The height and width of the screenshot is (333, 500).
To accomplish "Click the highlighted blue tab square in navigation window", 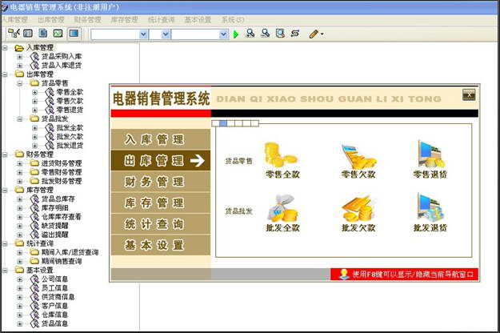I will coord(223,123).
